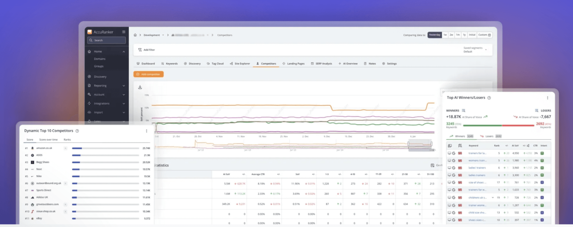Open the Settings tab
Screen dimensions: 573x227
click(389, 64)
